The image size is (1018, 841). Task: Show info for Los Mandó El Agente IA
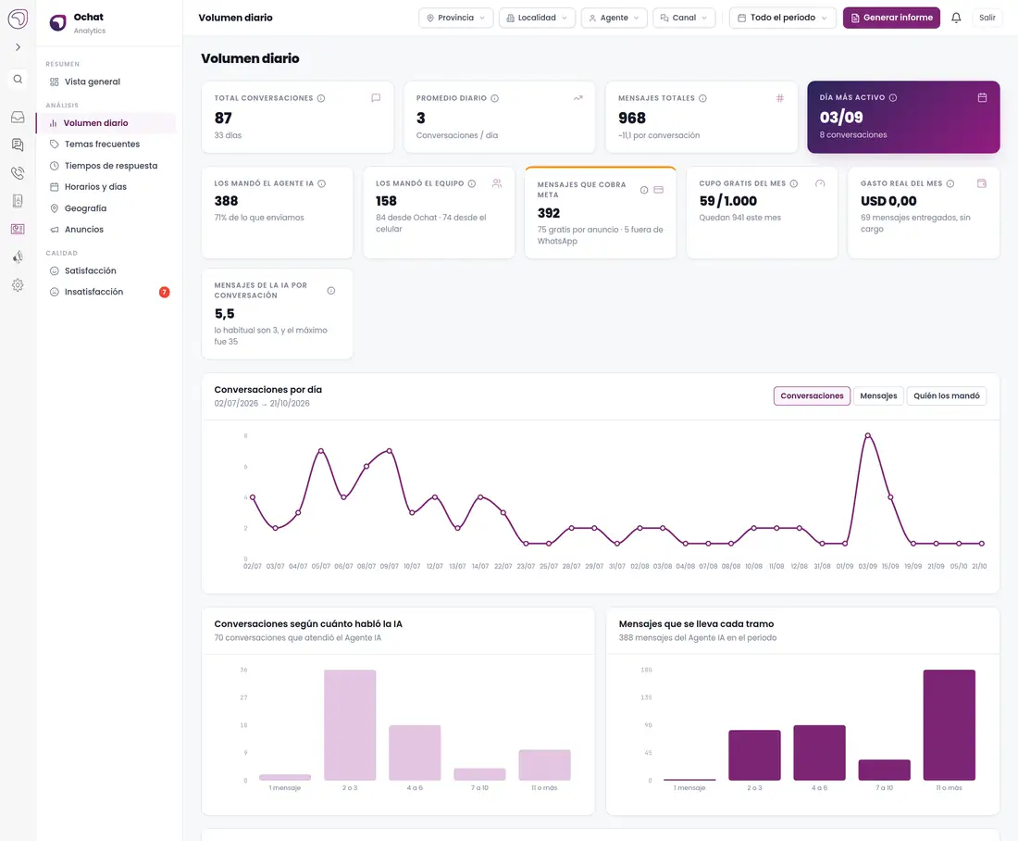click(x=321, y=183)
